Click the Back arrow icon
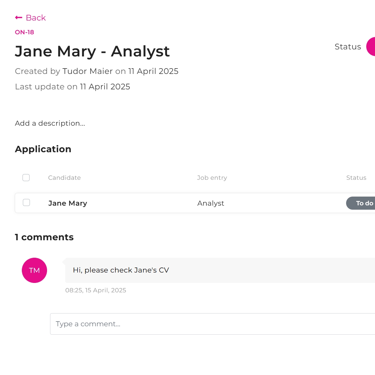Image resolution: width=375 pixels, height=375 pixels. click(x=19, y=18)
